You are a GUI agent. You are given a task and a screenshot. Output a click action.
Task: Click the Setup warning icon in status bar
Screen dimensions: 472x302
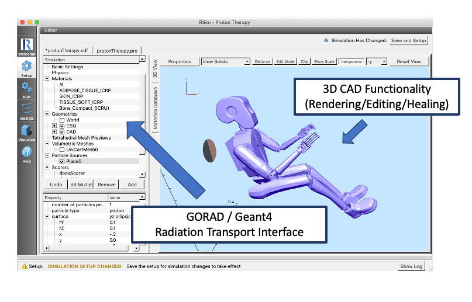pos(24,266)
